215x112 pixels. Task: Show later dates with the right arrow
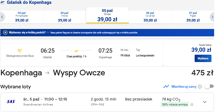pos(212,17)
